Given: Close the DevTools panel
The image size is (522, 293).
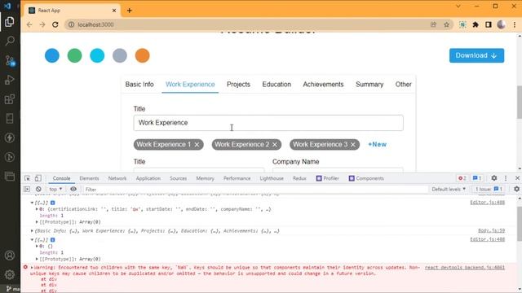Looking at the screenshot, I should [x=517, y=178].
